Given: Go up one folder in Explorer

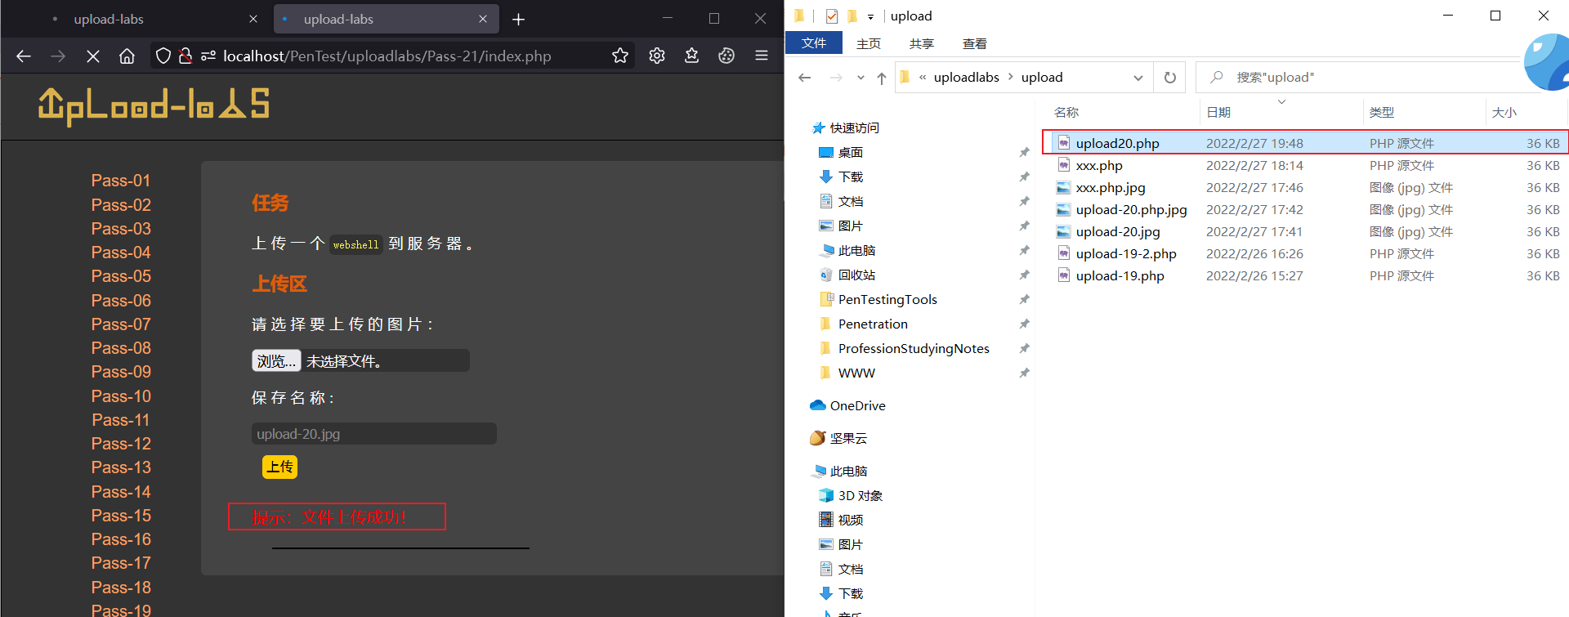Looking at the screenshot, I should [881, 78].
